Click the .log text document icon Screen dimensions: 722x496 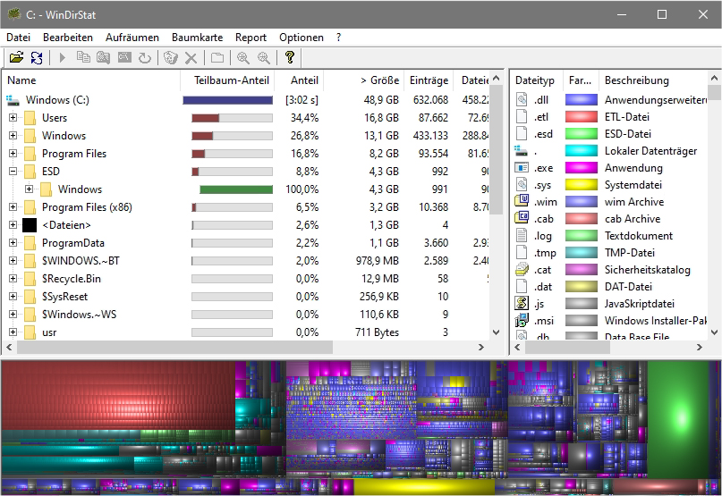click(522, 236)
